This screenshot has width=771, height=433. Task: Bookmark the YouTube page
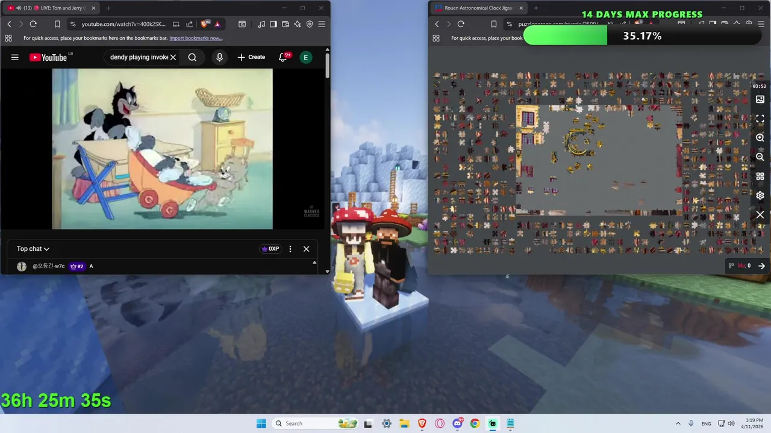point(57,24)
